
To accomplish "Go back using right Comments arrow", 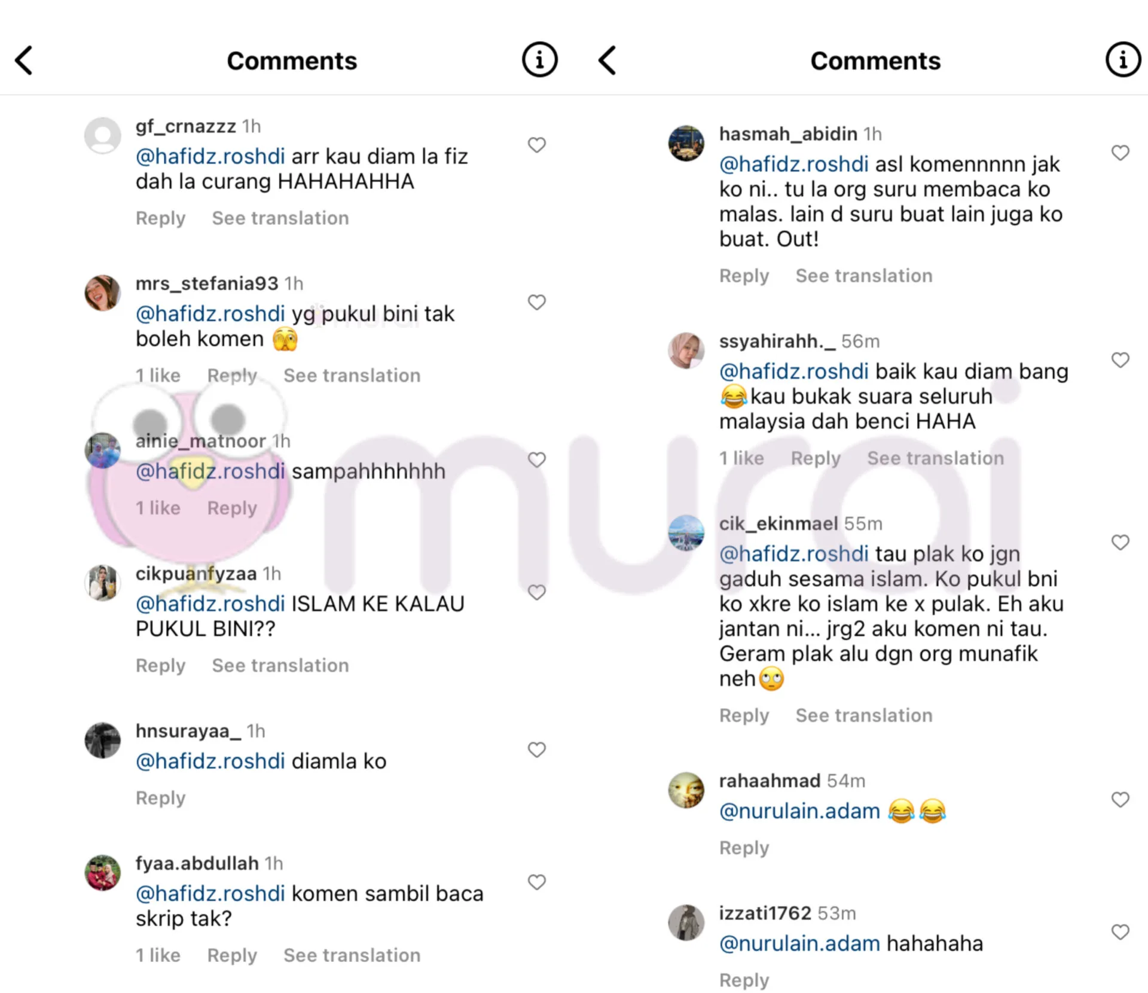I will 607,60.
